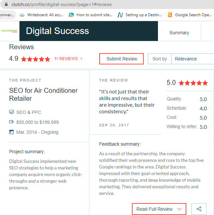Click the Reviews section heading
214x215 pixels.
click(21, 47)
